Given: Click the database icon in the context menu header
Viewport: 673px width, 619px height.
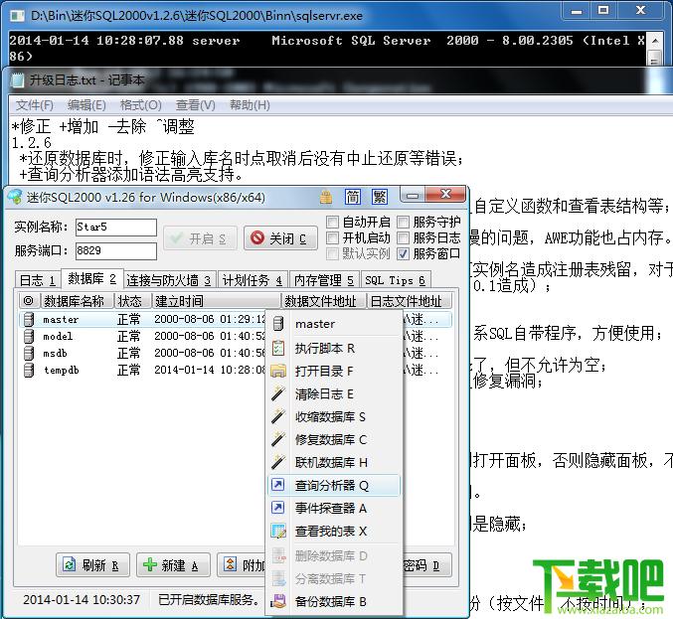Looking at the screenshot, I should (x=278, y=324).
